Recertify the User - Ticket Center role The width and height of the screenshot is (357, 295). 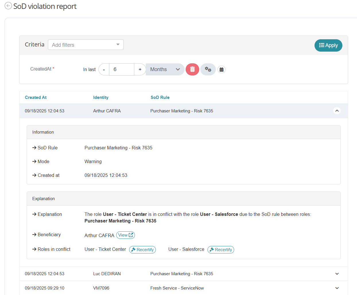tap(142, 250)
